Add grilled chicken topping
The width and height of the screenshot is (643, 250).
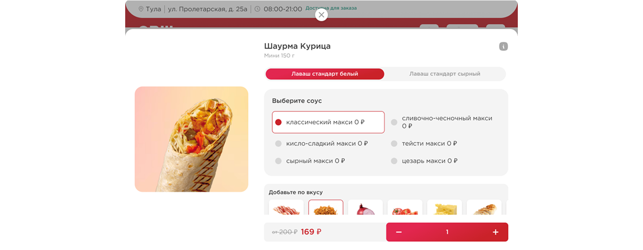tap(484, 208)
